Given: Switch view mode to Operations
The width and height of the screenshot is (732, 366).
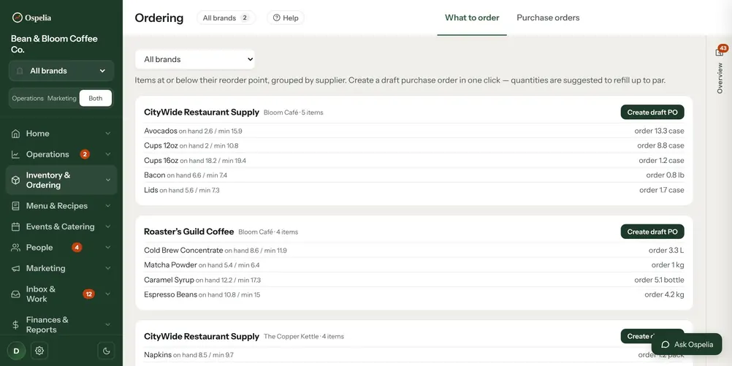Looking at the screenshot, I should [x=28, y=99].
